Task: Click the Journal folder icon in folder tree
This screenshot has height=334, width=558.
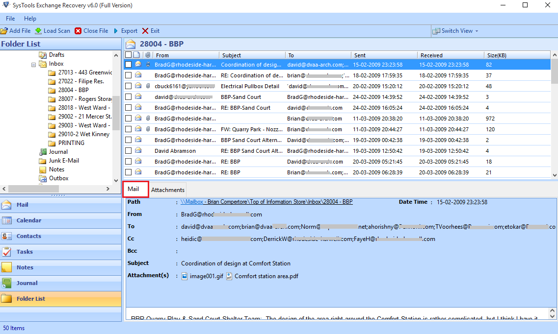Action: coord(43,152)
